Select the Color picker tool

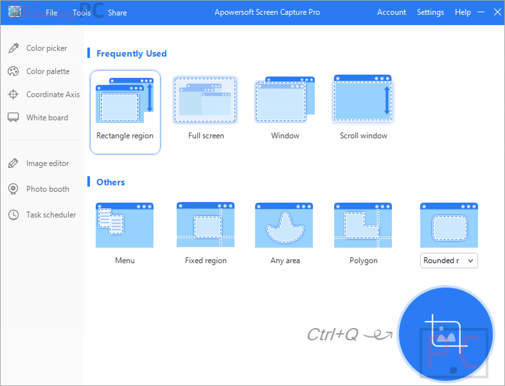pos(46,48)
